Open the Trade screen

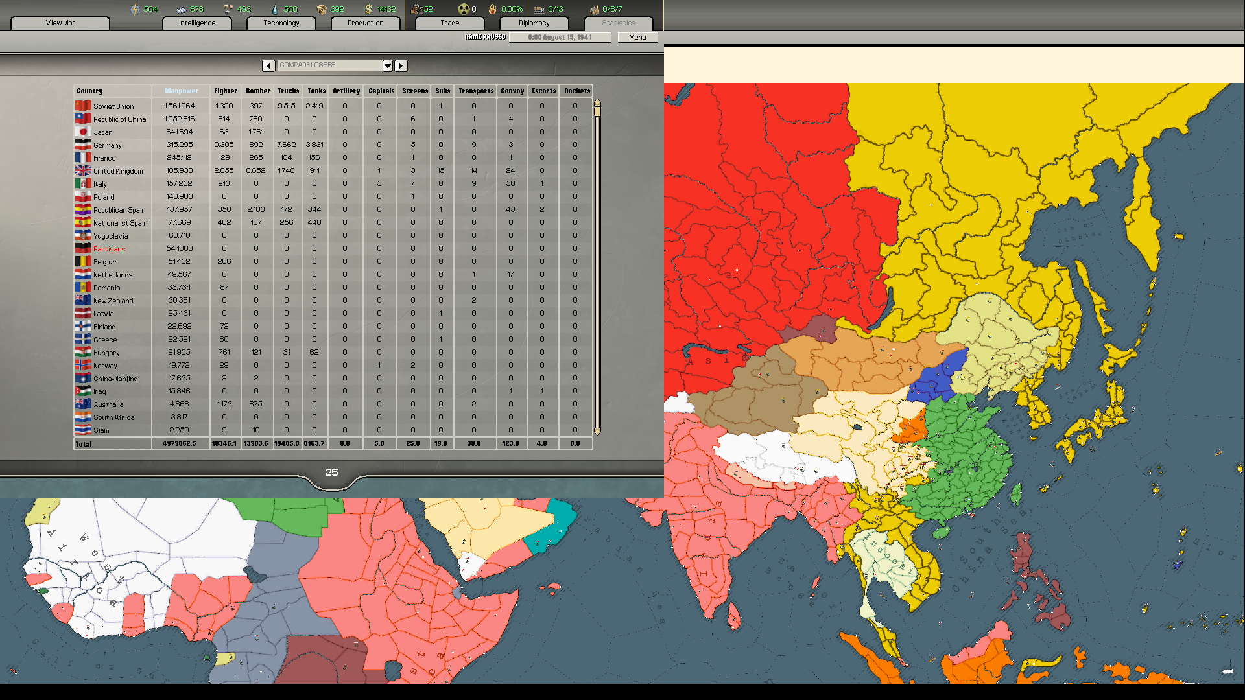click(x=449, y=23)
